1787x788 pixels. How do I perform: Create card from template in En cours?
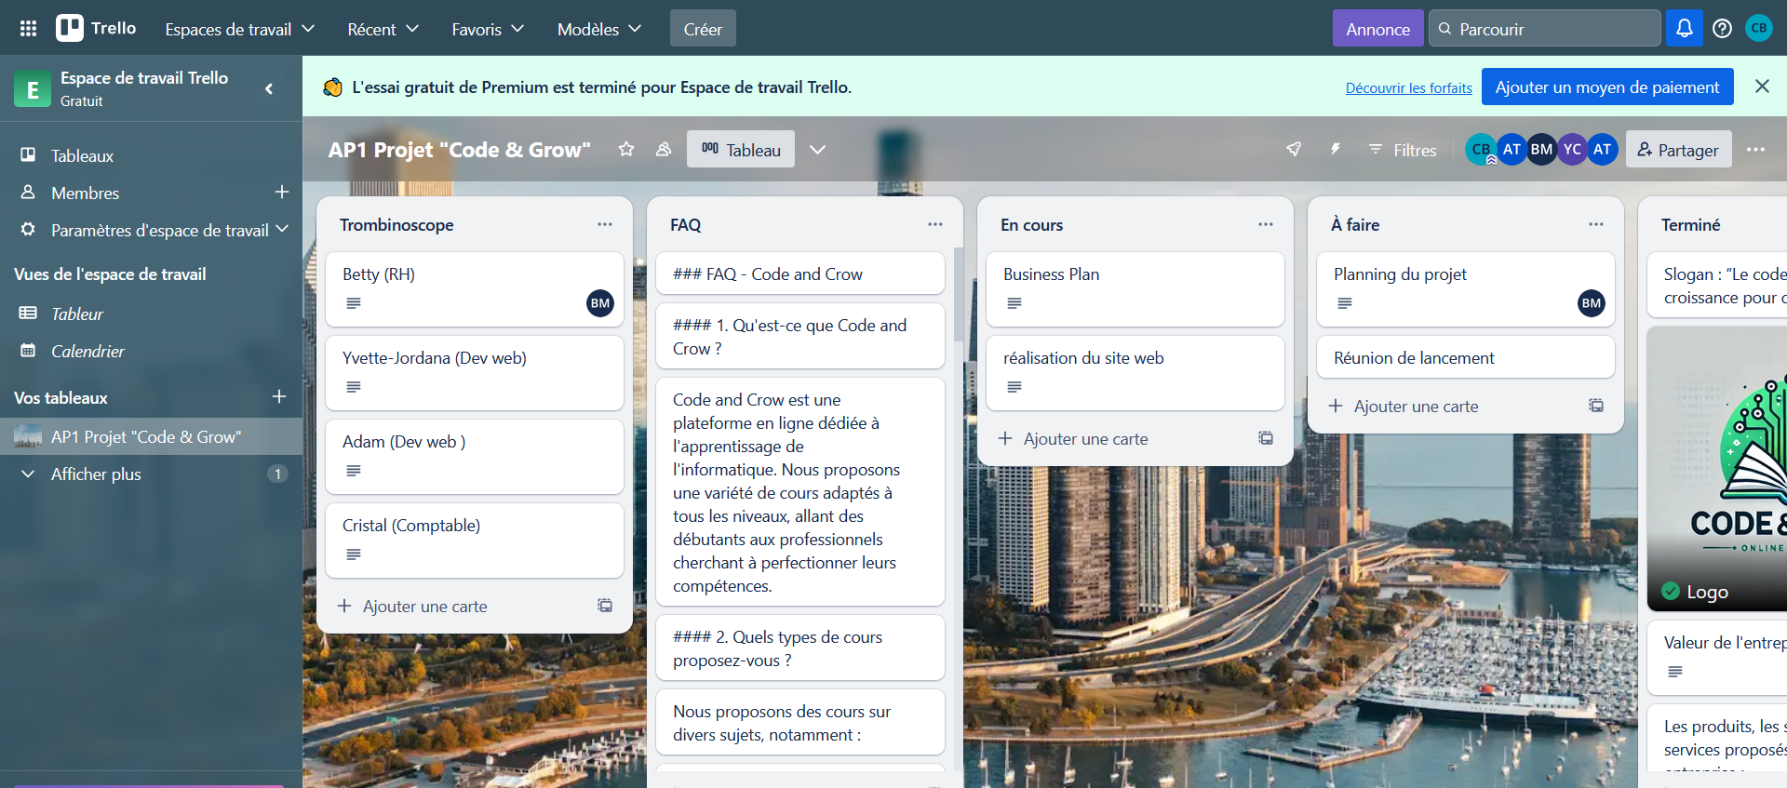[x=1266, y=438]
